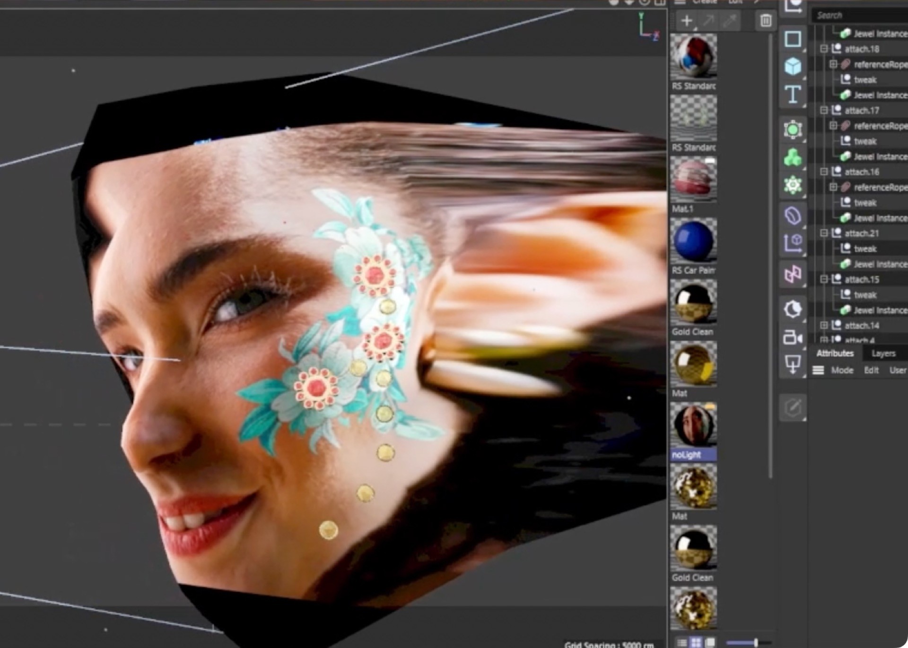Click the camera object icon
The width and height of the screenshot is (908, 648).
tap(793, 337)
